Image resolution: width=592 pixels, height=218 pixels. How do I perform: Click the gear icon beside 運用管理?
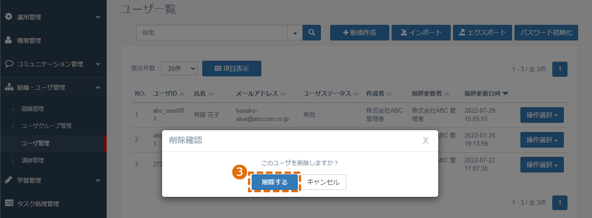coord(8,17)
